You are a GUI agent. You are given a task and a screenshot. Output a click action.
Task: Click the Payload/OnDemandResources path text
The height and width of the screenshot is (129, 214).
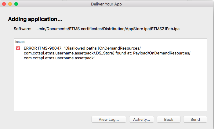coord(162,53)
